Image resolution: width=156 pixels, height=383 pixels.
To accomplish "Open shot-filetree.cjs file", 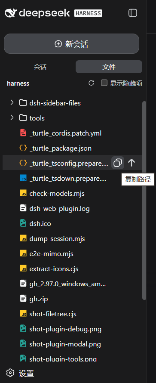I will [x=53, y=314].
